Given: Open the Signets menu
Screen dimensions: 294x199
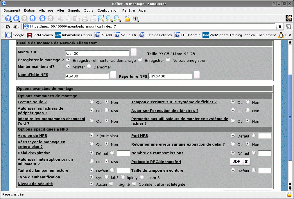Looking at the screenshot, I should pyautogui.click(x=74, y=10).
